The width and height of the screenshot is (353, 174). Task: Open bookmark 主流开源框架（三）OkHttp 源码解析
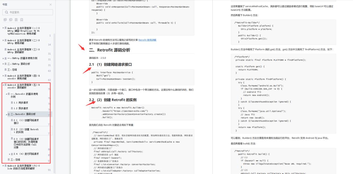point(23,51)
